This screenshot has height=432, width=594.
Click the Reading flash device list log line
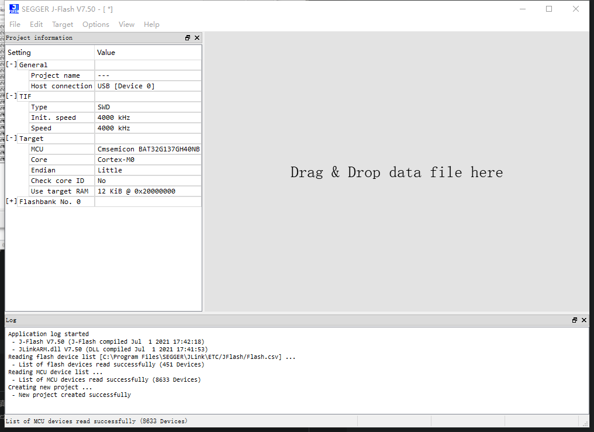[151, 357]
